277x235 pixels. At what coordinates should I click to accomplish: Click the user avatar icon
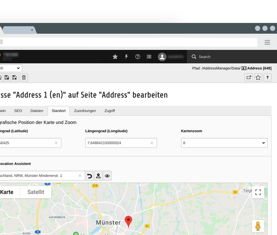pyautogui.click(x=162, y=57)
